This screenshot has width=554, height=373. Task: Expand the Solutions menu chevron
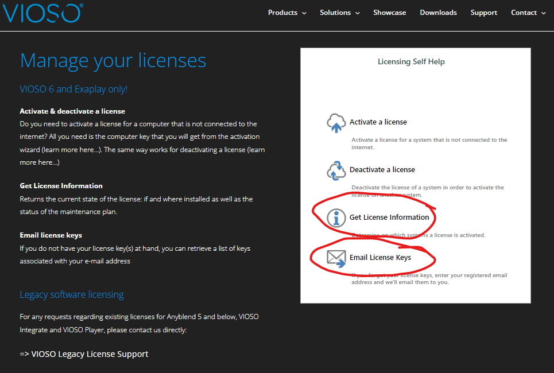(x=358, y=13)
